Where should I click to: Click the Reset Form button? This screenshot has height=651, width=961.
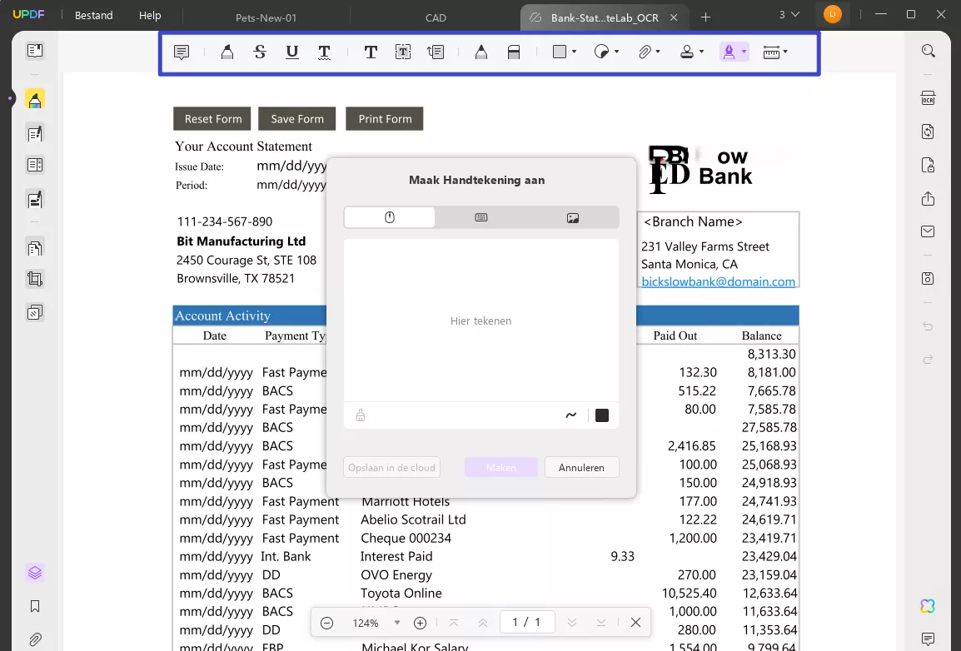(x=212, y=119)
